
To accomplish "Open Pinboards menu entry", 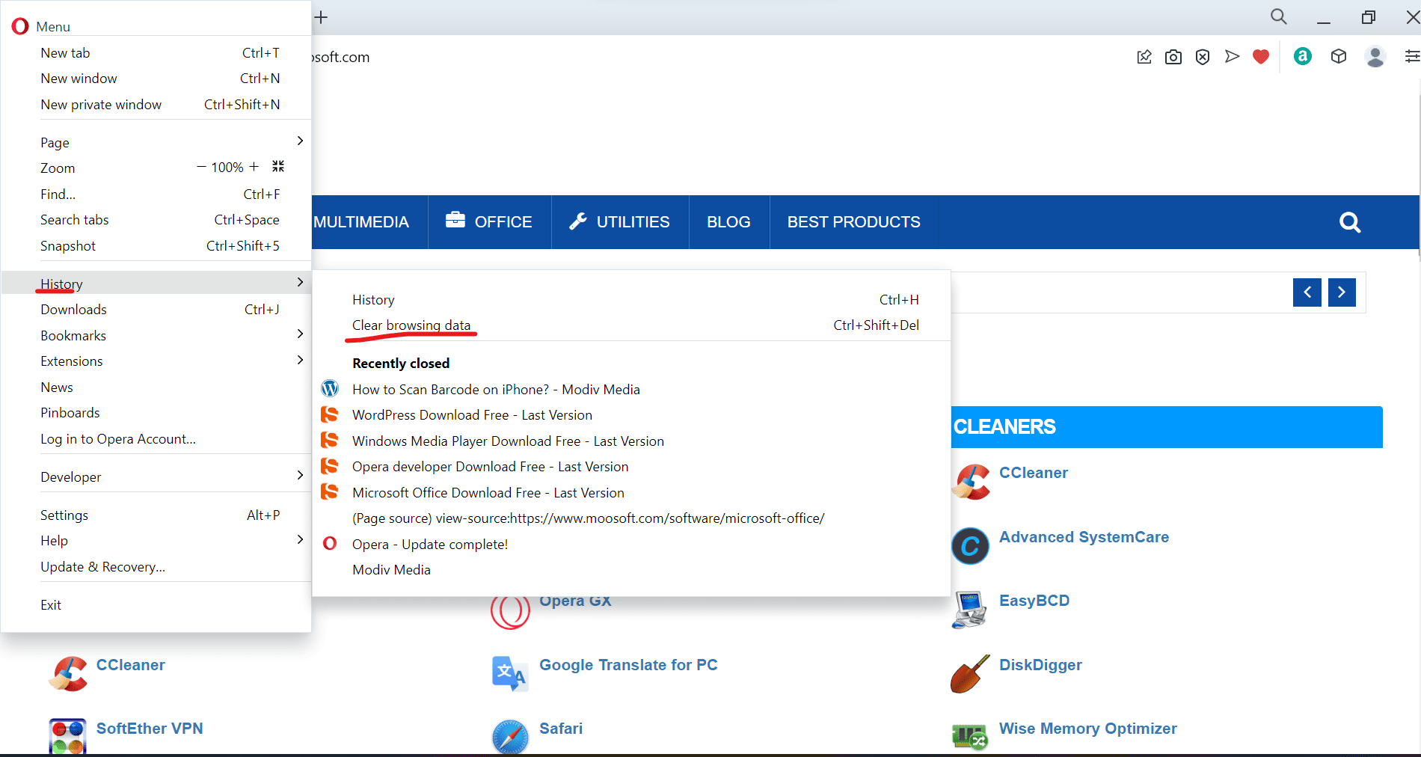I will click(x=156, y=413).
